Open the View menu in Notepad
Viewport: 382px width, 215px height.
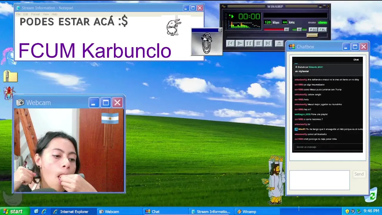tap(46, 14)
